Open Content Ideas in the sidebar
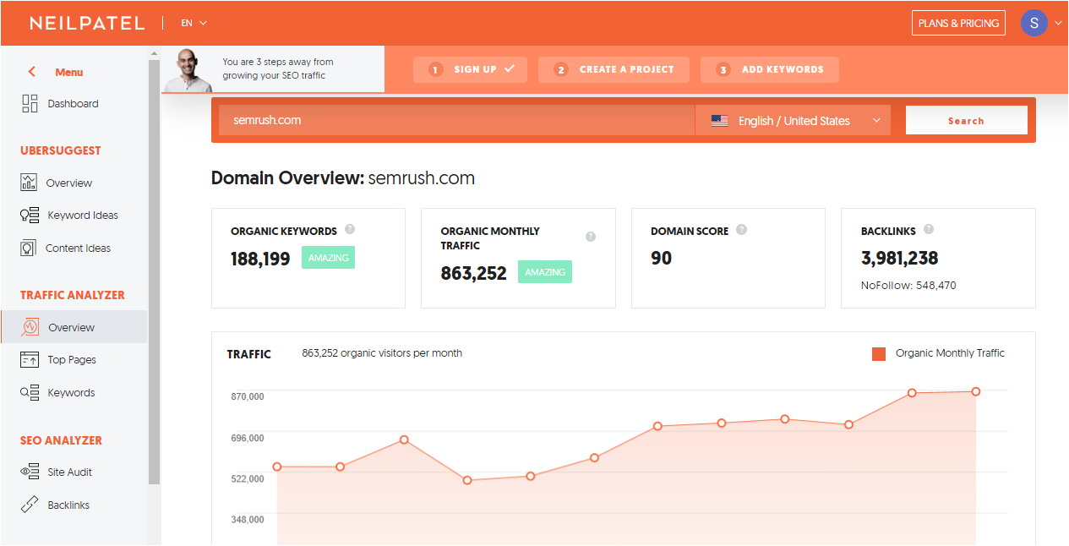Screen dimensions: 1069x546 [79, 248]
